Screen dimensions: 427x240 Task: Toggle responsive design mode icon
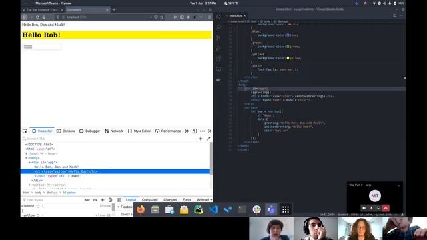195,131
